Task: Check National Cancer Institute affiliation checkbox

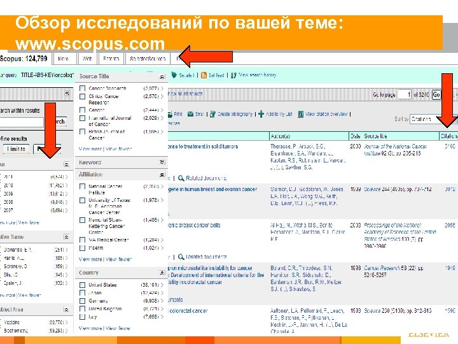Action: [82, 186]
